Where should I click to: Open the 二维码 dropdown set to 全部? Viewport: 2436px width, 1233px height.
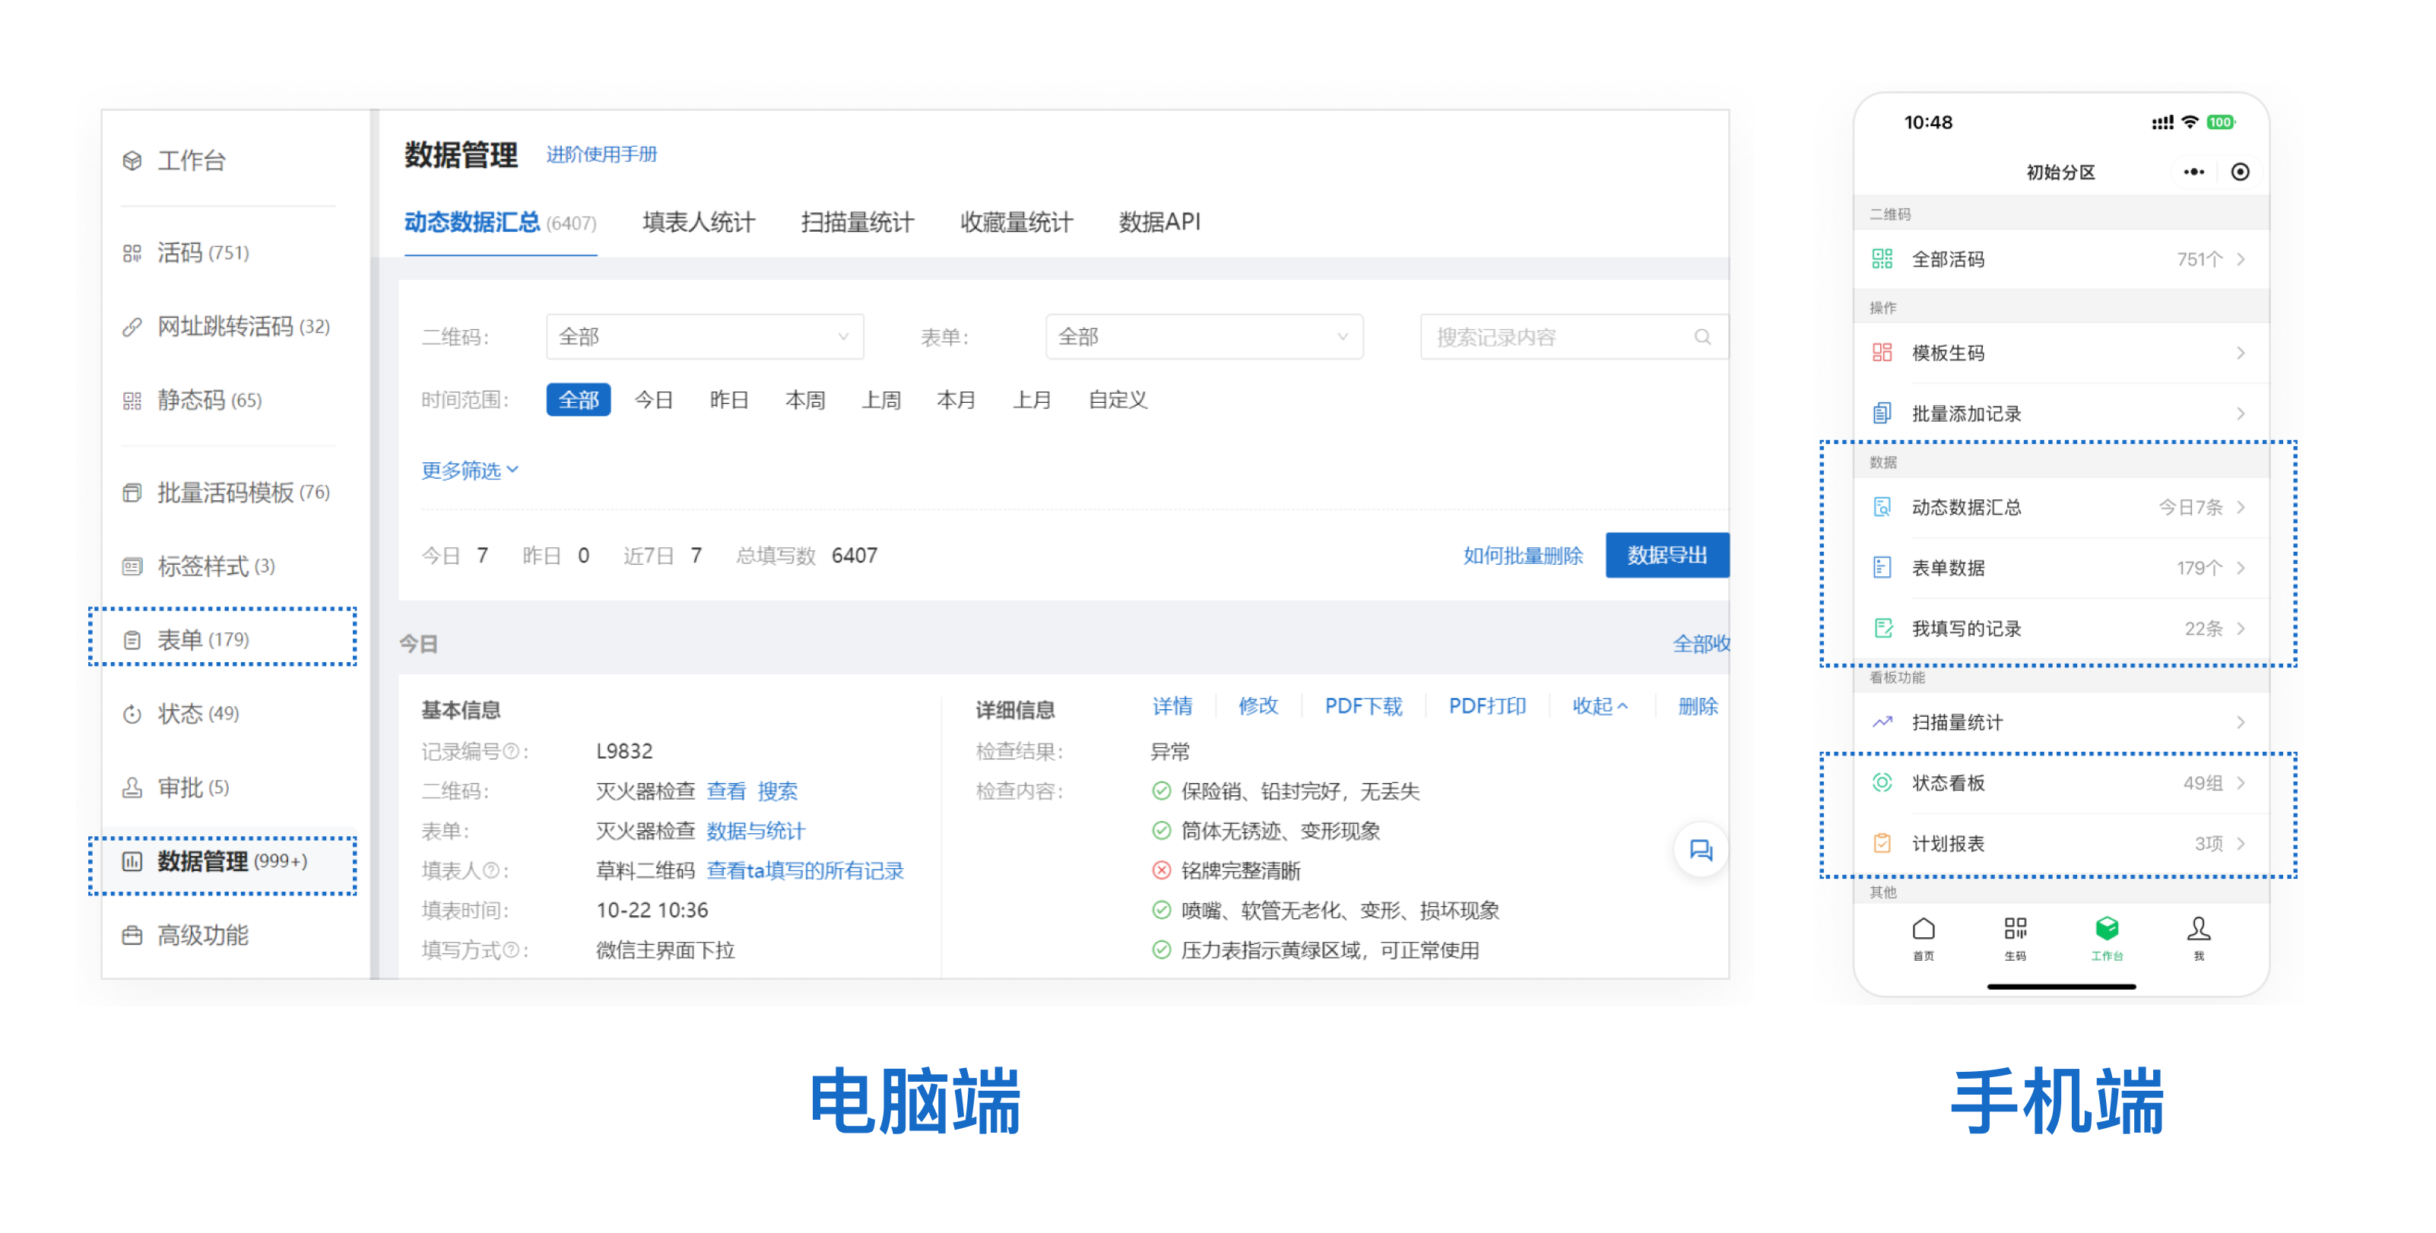[705, 338]
